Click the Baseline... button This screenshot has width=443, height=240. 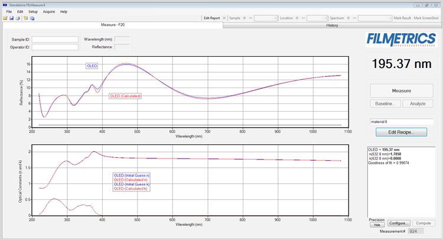(385, 104)
